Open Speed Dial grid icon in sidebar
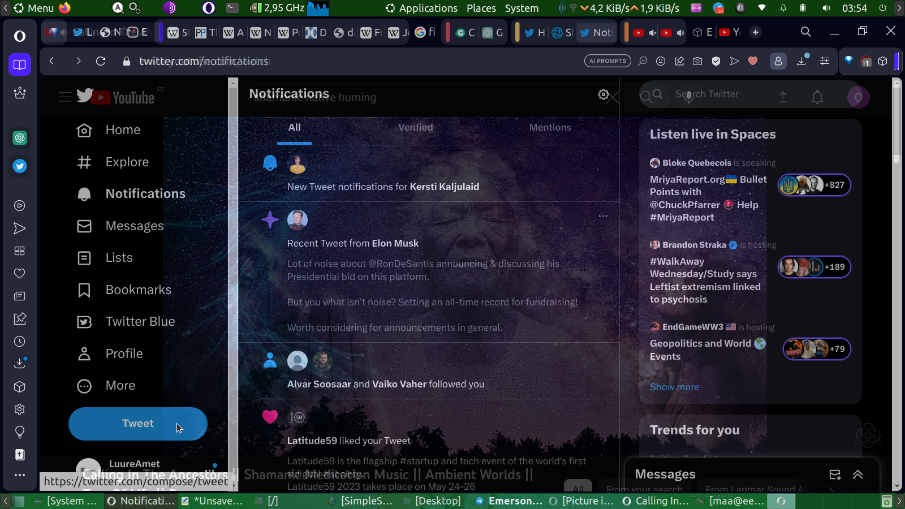This screenshot has width=905, height=509. point(20,251)
